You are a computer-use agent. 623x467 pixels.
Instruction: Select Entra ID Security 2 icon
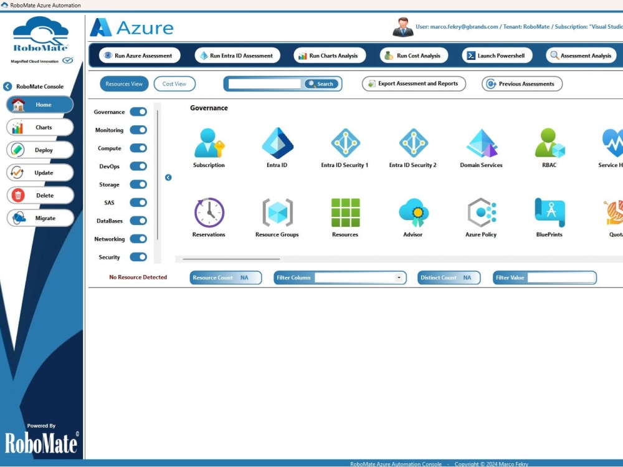(x=413, y=143)
